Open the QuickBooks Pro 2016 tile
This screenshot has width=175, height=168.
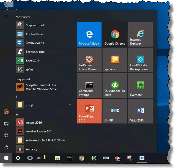pos(115,85)
